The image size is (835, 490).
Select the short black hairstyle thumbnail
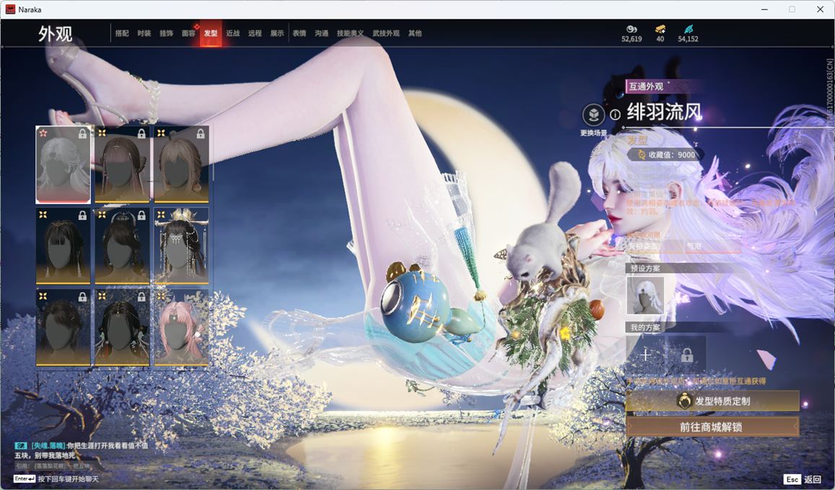(x=63, y=328)
